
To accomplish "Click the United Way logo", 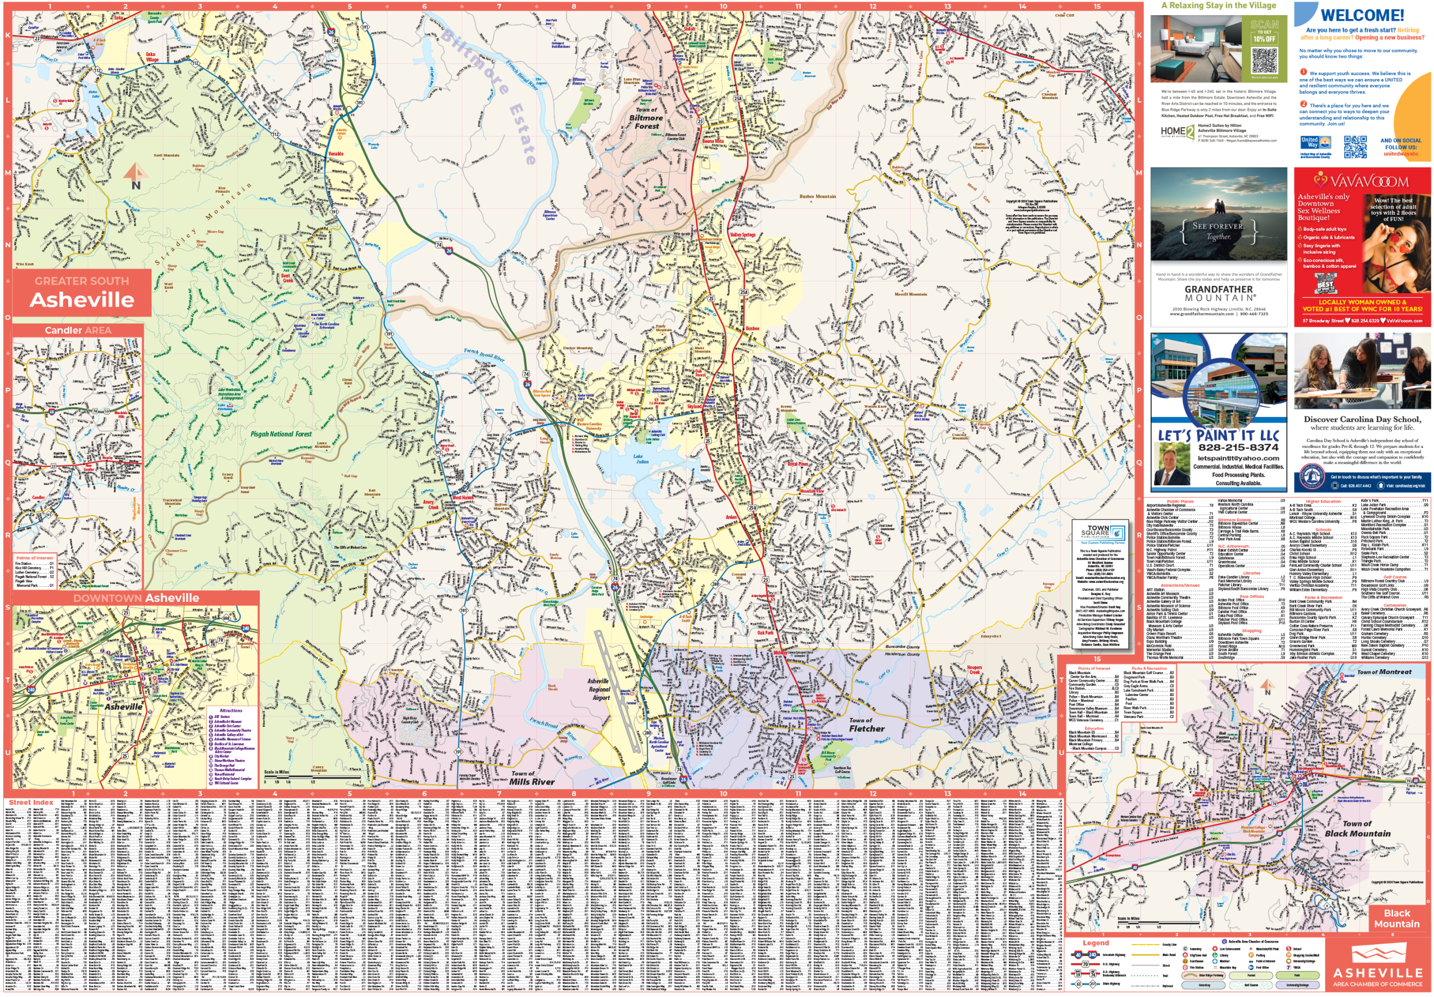I will pyautogui.click(x=1315, y=142).
